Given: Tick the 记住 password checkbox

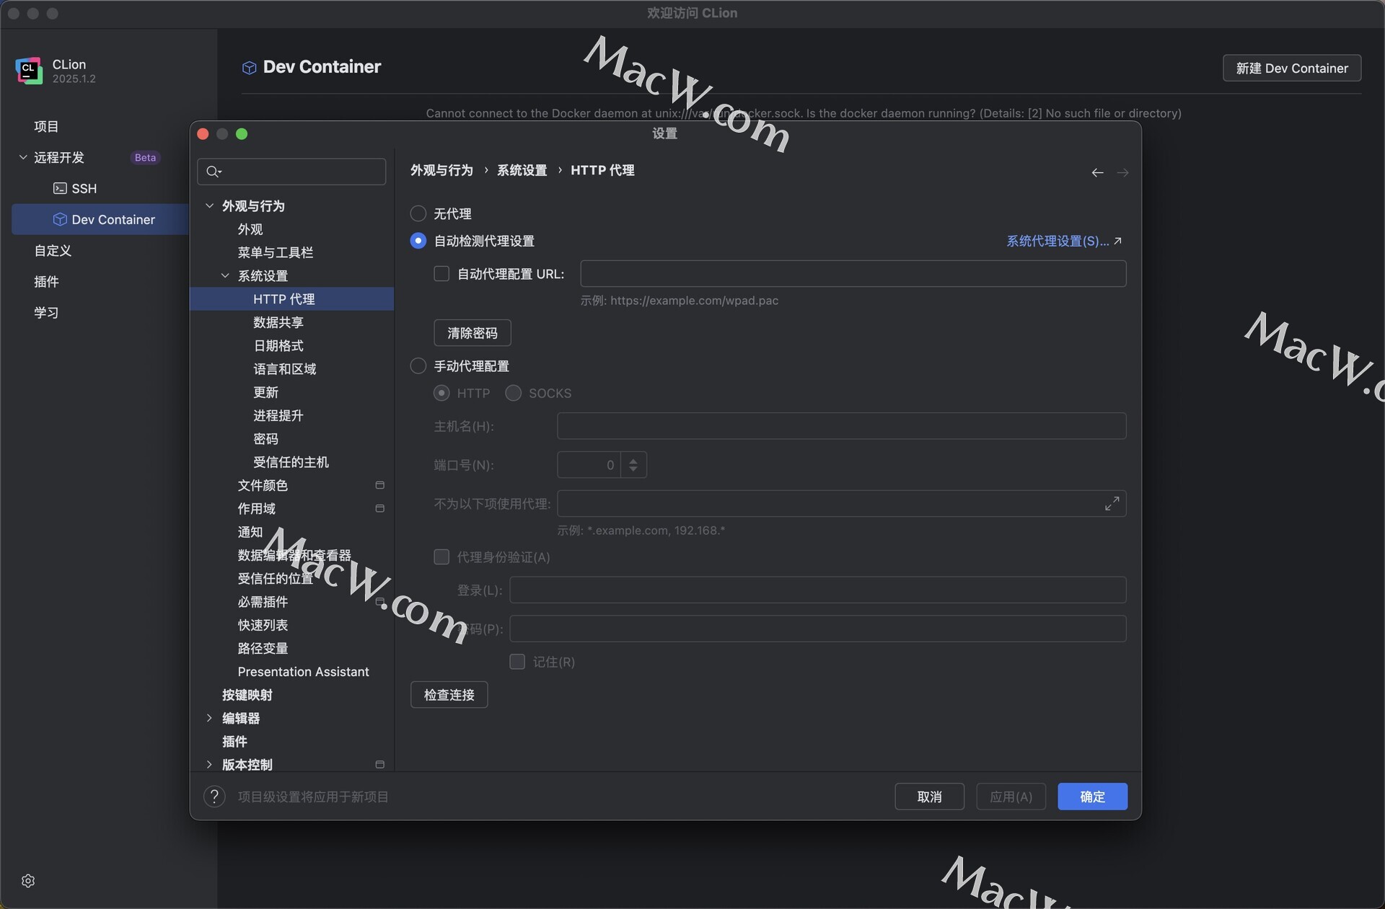Looking at the screenshot, I should click(517, 662).
